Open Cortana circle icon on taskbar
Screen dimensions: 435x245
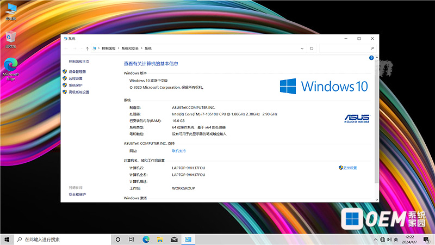118,240
